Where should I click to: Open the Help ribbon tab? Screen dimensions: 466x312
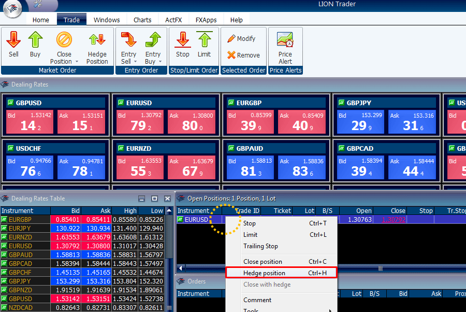(236, 20)
